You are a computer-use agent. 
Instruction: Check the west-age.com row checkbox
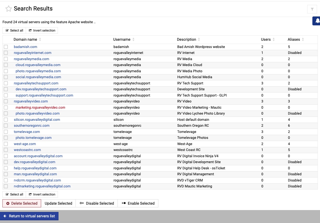(6, 144)
